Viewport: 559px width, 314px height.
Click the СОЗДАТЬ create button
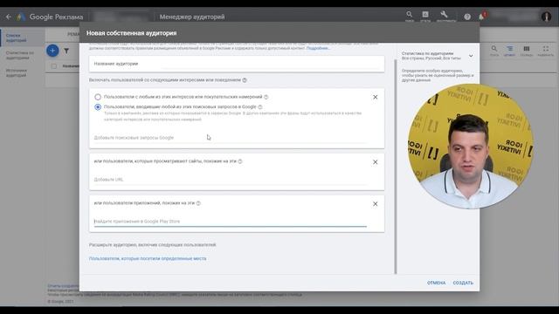point(463,283)
